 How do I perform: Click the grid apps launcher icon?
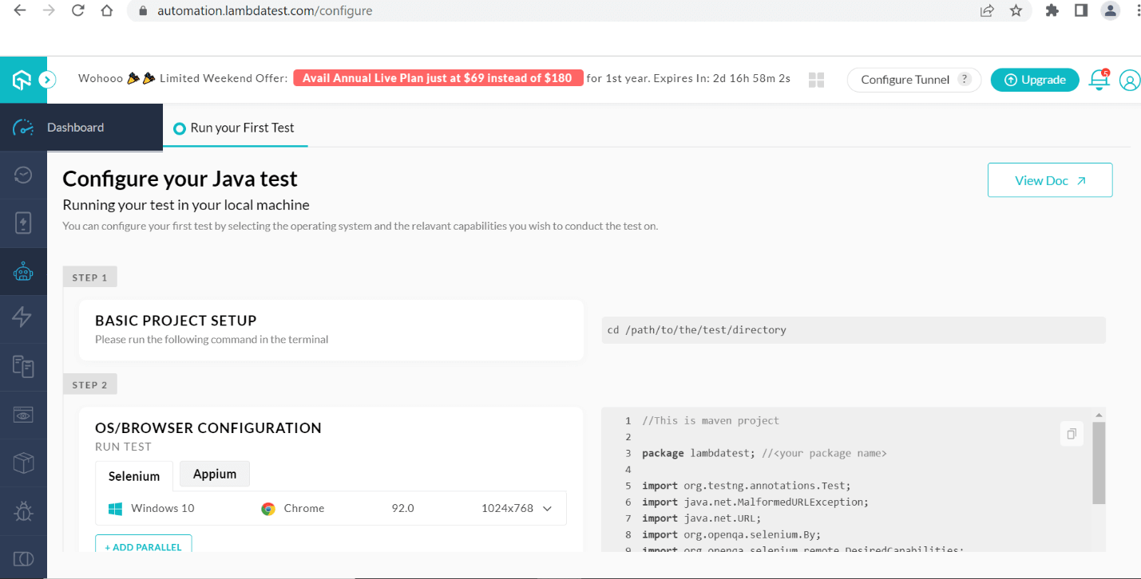pyautogui.click(x=816, y=80)
